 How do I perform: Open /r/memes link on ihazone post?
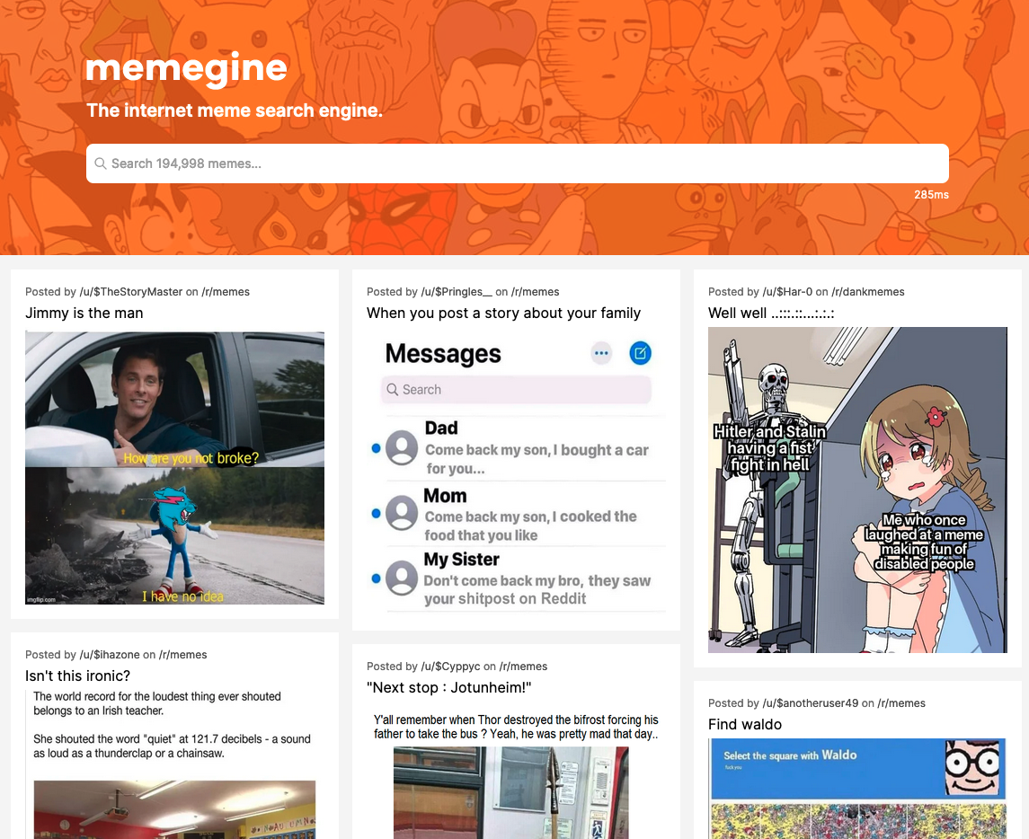pyautogui.click(x=182, y=655)
